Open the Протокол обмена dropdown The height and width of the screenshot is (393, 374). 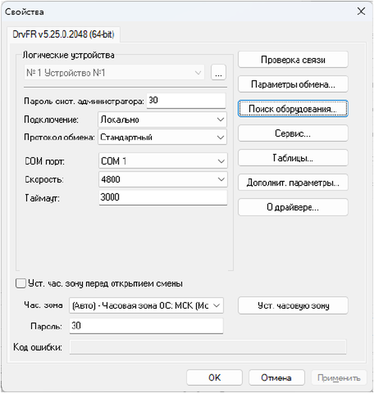(162, 137)
